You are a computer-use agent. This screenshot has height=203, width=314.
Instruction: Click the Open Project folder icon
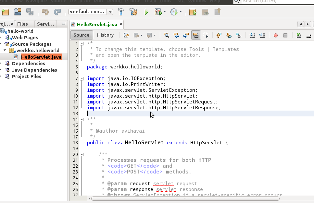click(18, 12)
